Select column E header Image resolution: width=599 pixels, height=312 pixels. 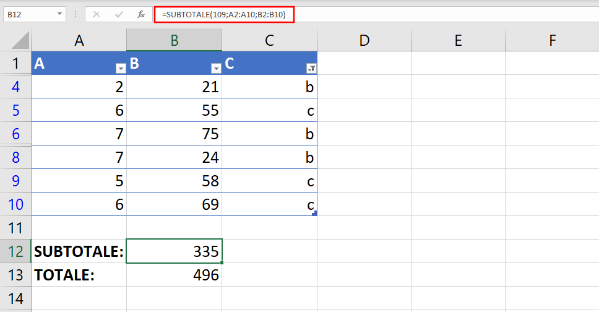click(458, 40)
